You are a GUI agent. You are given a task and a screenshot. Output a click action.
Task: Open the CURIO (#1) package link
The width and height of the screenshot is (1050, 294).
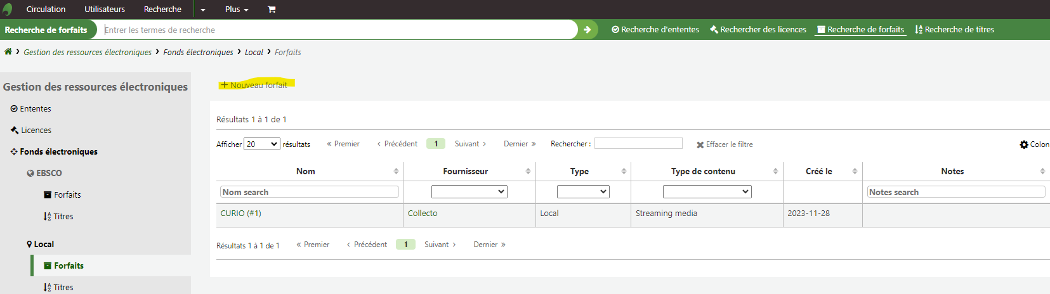pyautogui.click(x=240, y=214)
